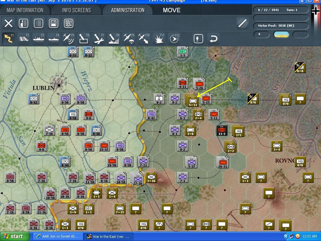
Task: Select the HQ 0-43 purple unit counter
Action: [x=151, y=115]
